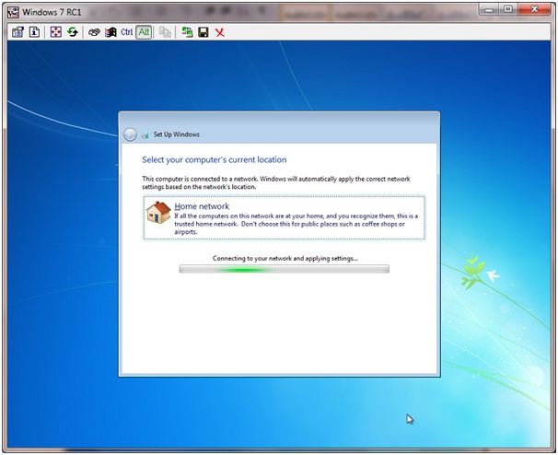Send the Windows flag key to remote

(x=110, y=32)
